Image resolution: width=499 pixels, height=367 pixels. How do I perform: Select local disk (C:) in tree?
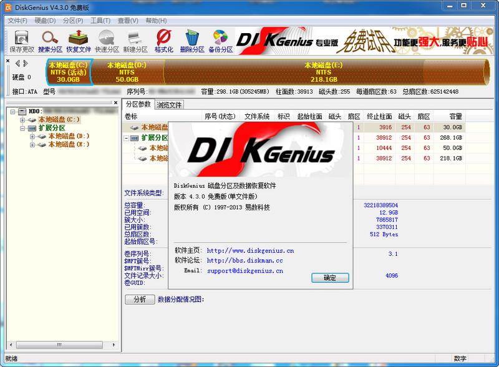click(x=59, y=120)
